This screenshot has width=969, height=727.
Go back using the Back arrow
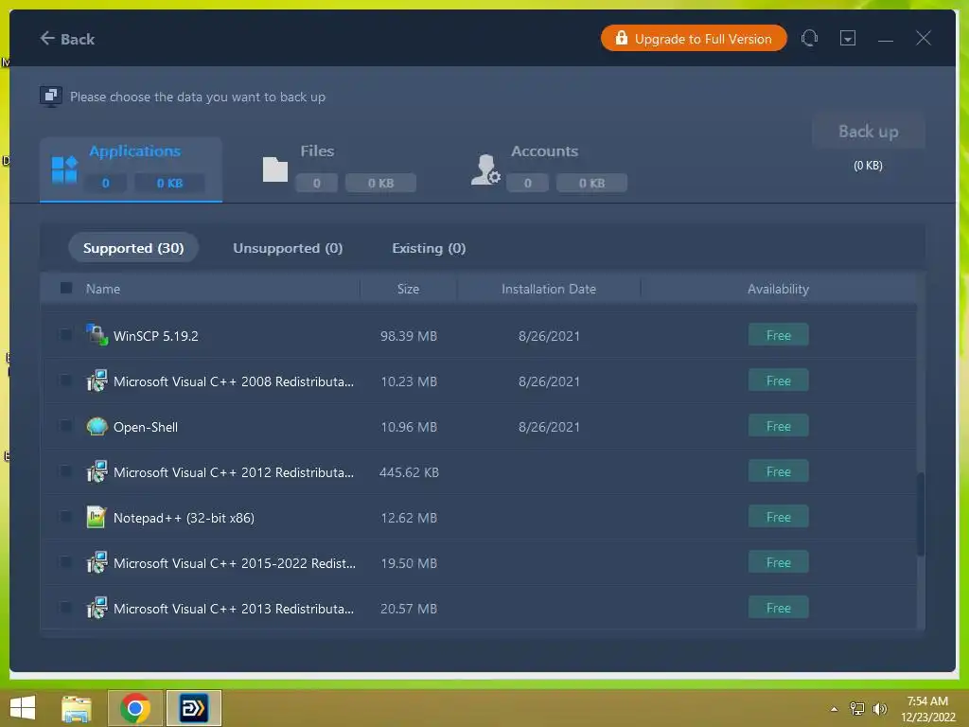[x=67, y=39]
